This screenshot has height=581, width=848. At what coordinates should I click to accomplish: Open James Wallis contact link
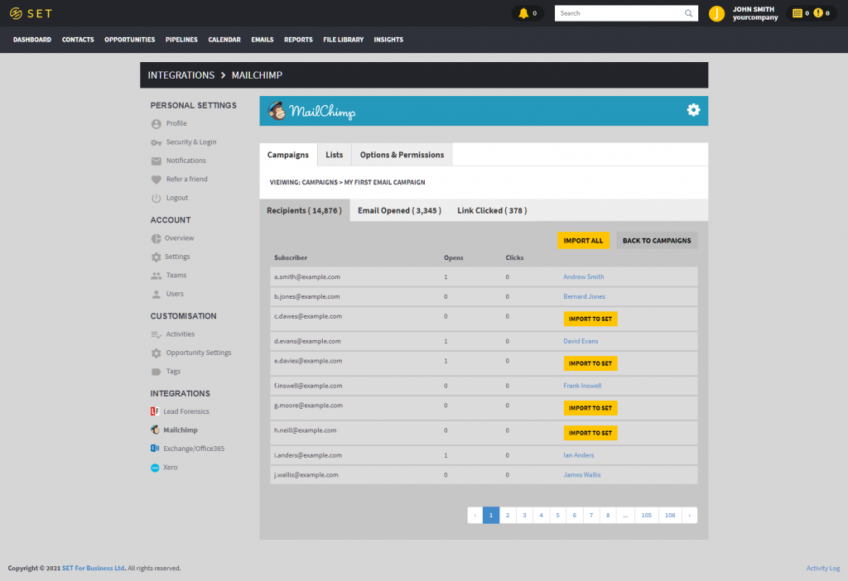pyautogui.click(x=581, y=475)
